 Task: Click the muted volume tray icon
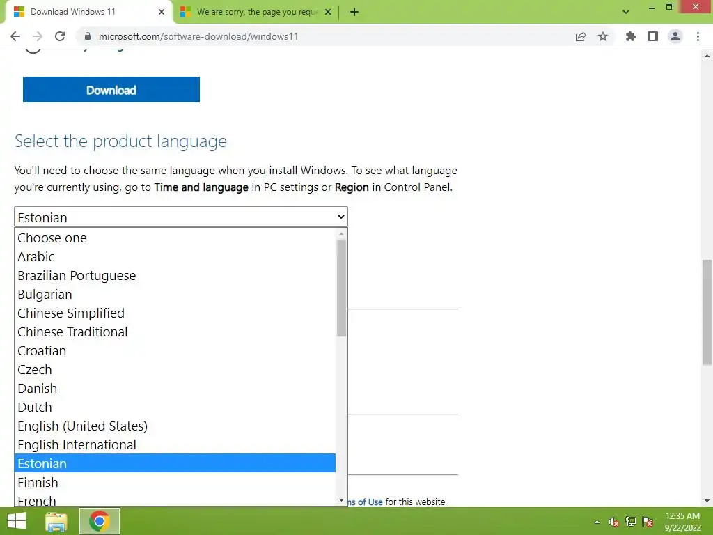pyautogui.click(x=614, y=522)
